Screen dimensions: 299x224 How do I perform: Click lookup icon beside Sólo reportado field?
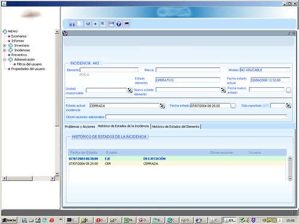[x=288, y=106]
